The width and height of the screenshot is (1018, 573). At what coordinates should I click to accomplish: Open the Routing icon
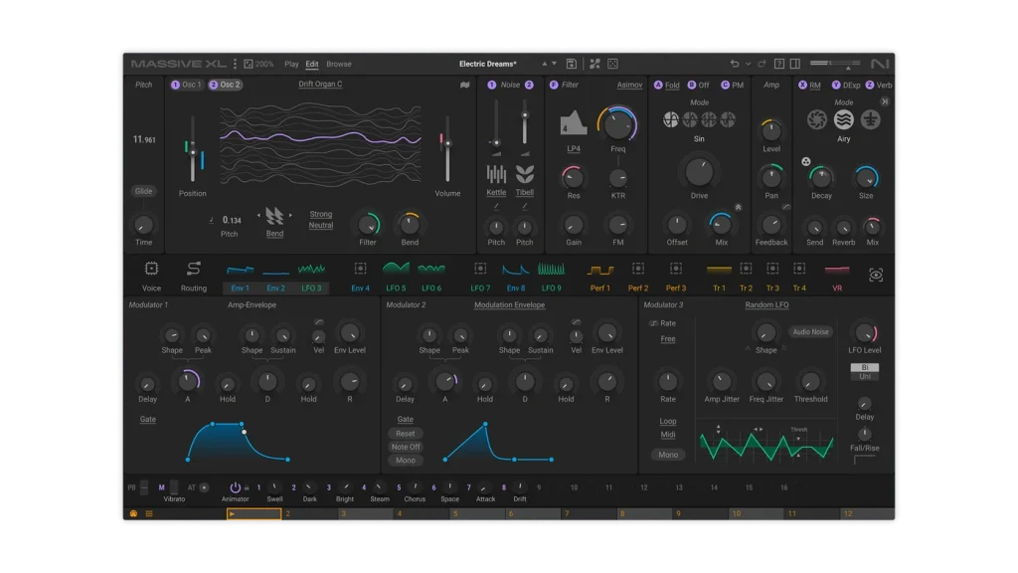(x=194, y=269)
